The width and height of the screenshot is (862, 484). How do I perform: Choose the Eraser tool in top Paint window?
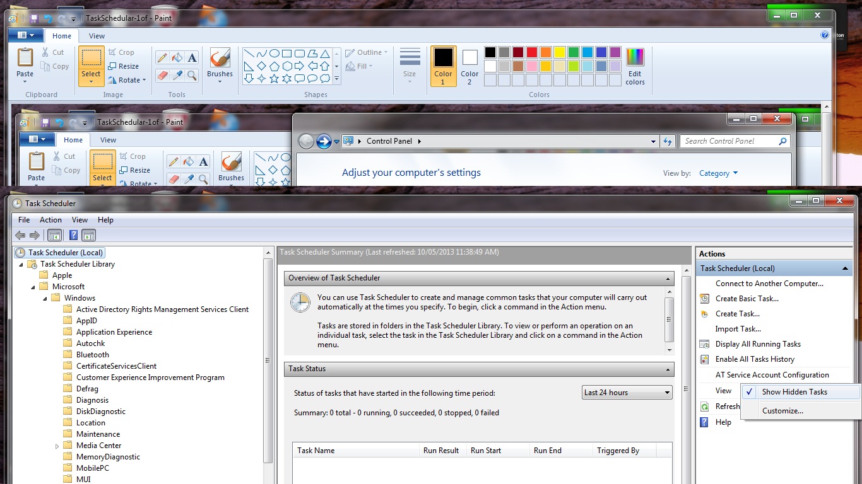[162, 76]
